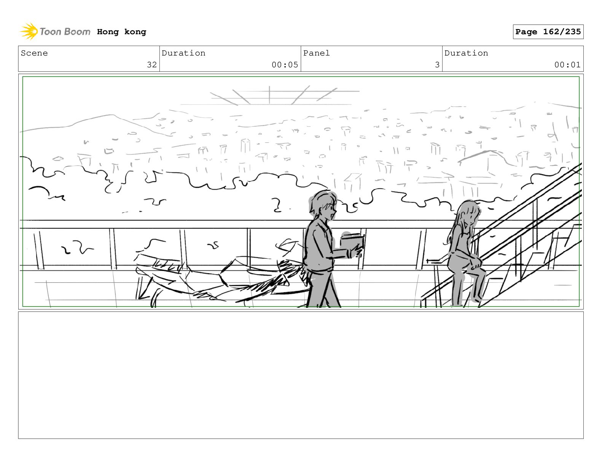Click the 'Panel' header label
The image size is (602, 466).
tap(317, 53)
